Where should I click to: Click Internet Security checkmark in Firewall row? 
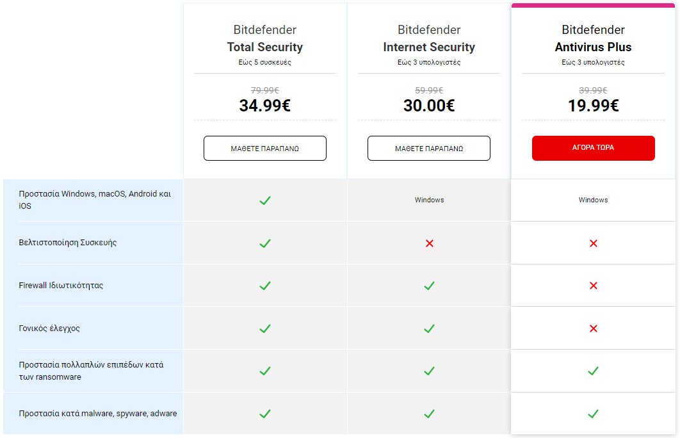click(x=429, y=286)
